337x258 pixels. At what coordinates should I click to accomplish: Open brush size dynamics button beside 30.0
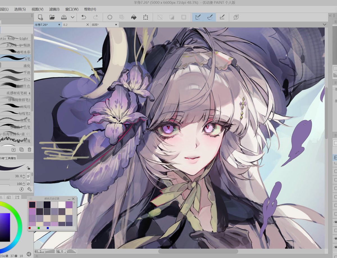pyautogui.click(x=28, y=176)
